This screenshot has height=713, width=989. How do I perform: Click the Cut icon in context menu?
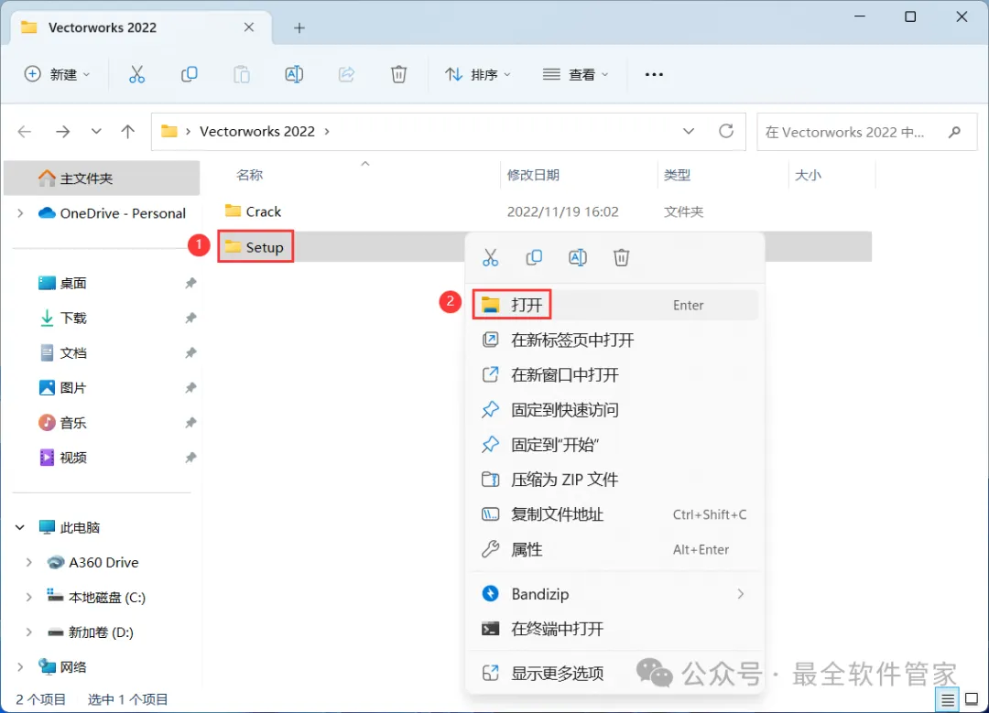490,257
